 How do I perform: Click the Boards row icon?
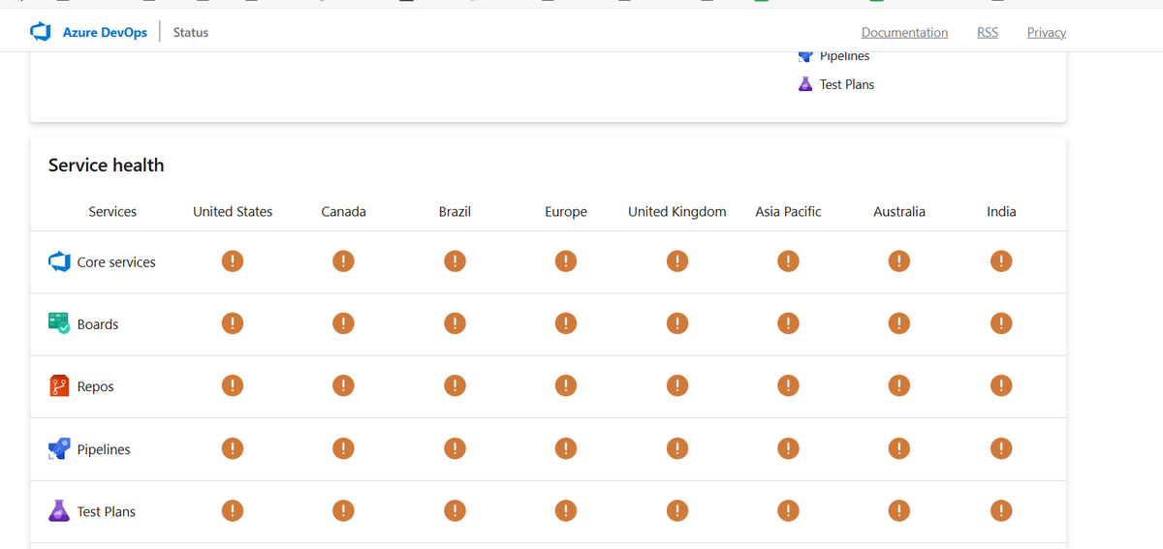[x=59, y=323]
